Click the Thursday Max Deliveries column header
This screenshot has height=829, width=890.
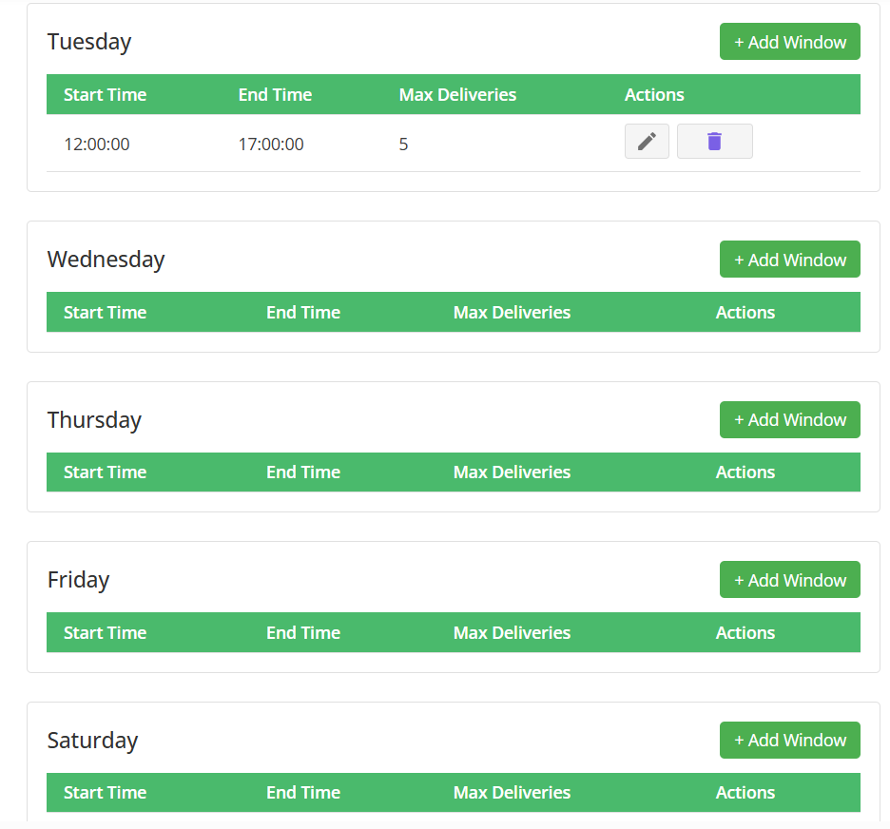[x=512, y=472]
